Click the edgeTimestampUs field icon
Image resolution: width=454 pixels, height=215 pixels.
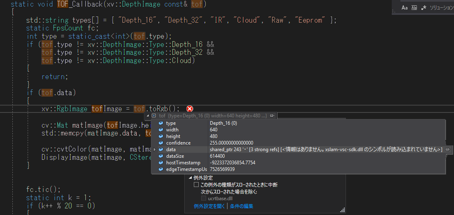click(161, 169)
